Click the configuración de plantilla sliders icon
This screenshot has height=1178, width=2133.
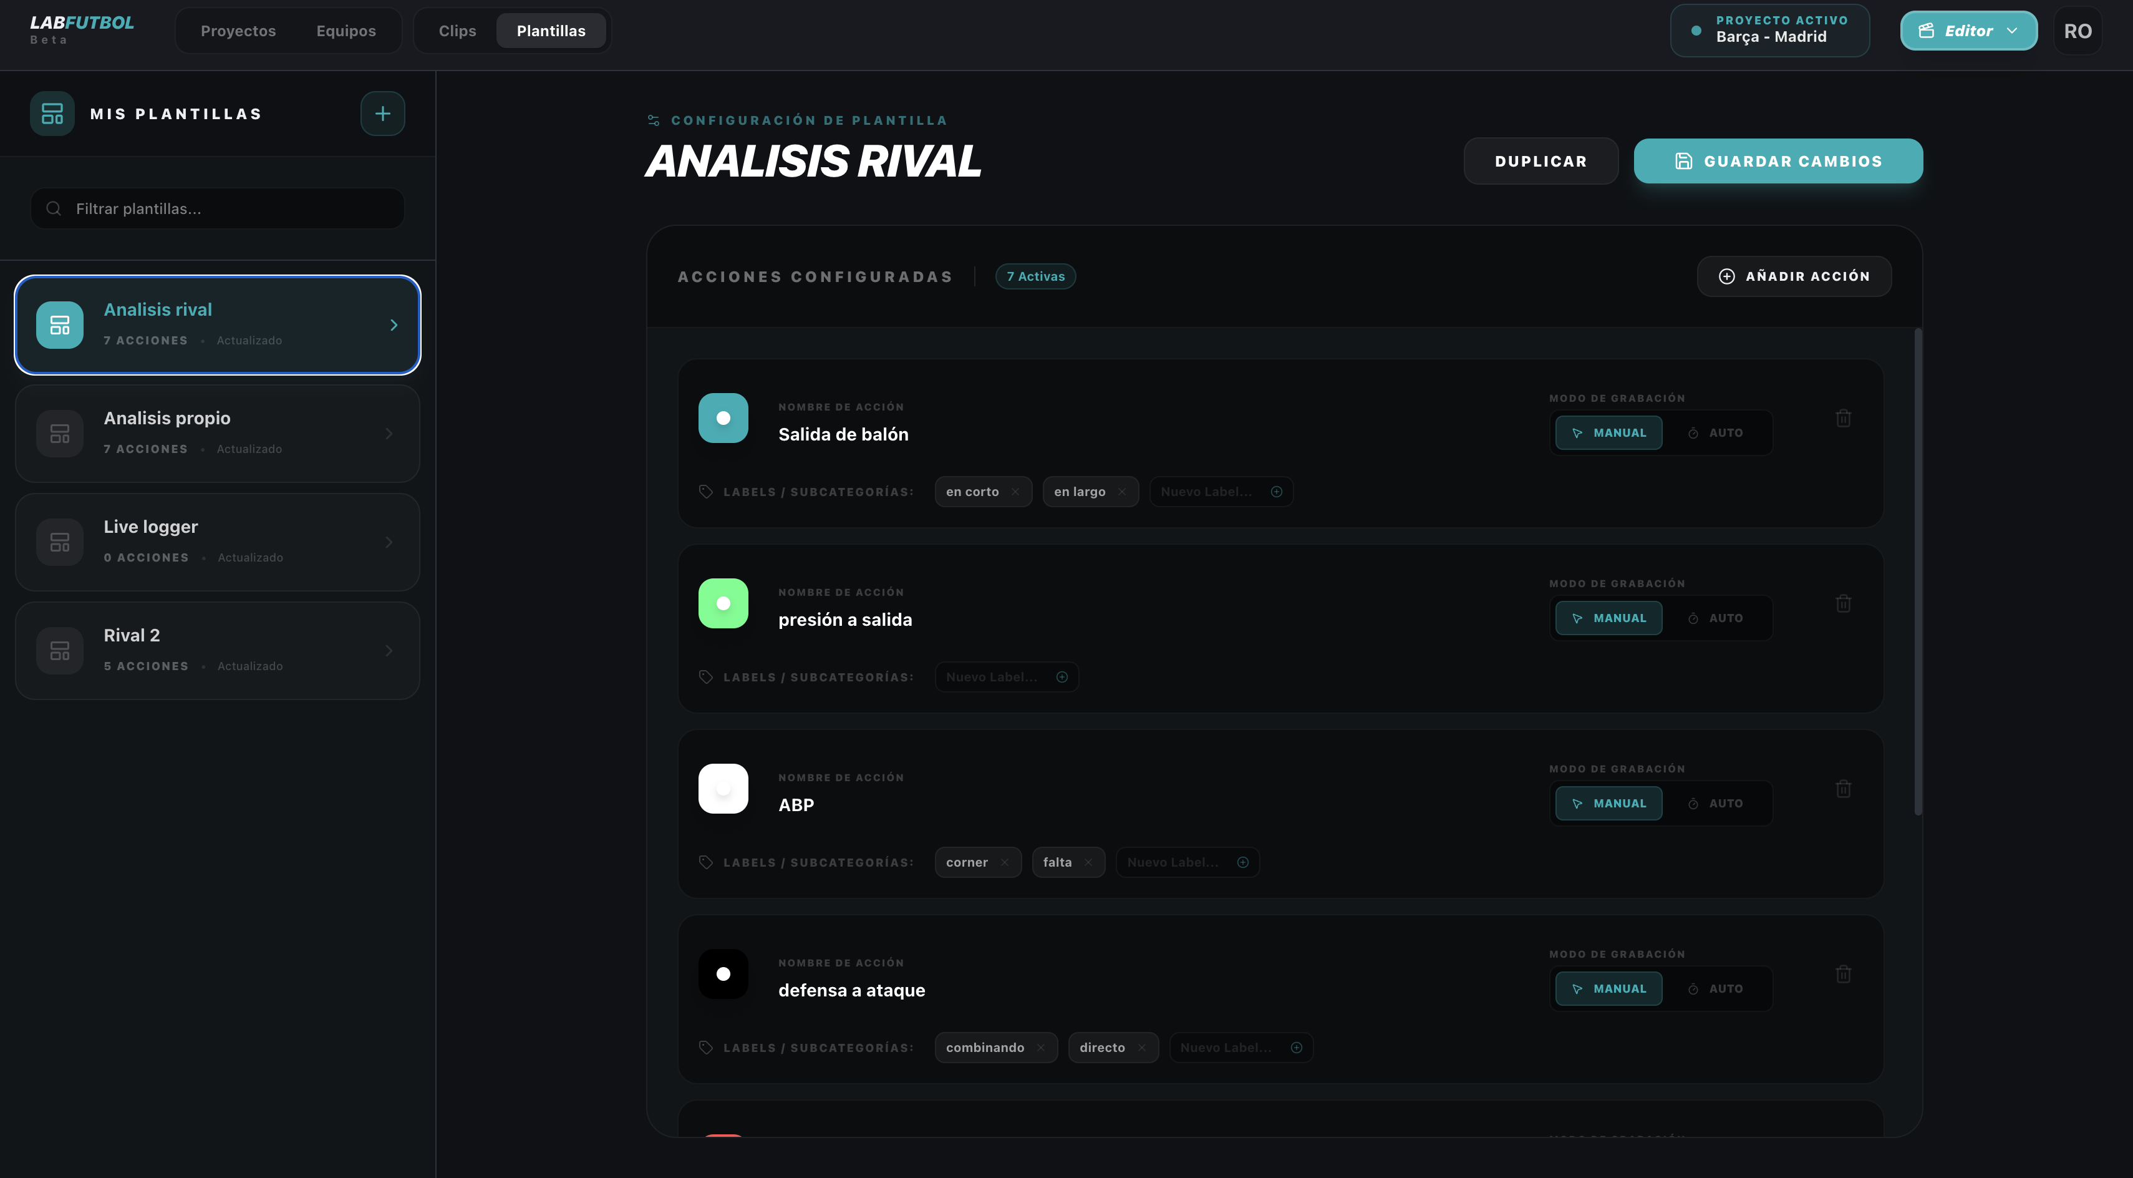[654, 121]
